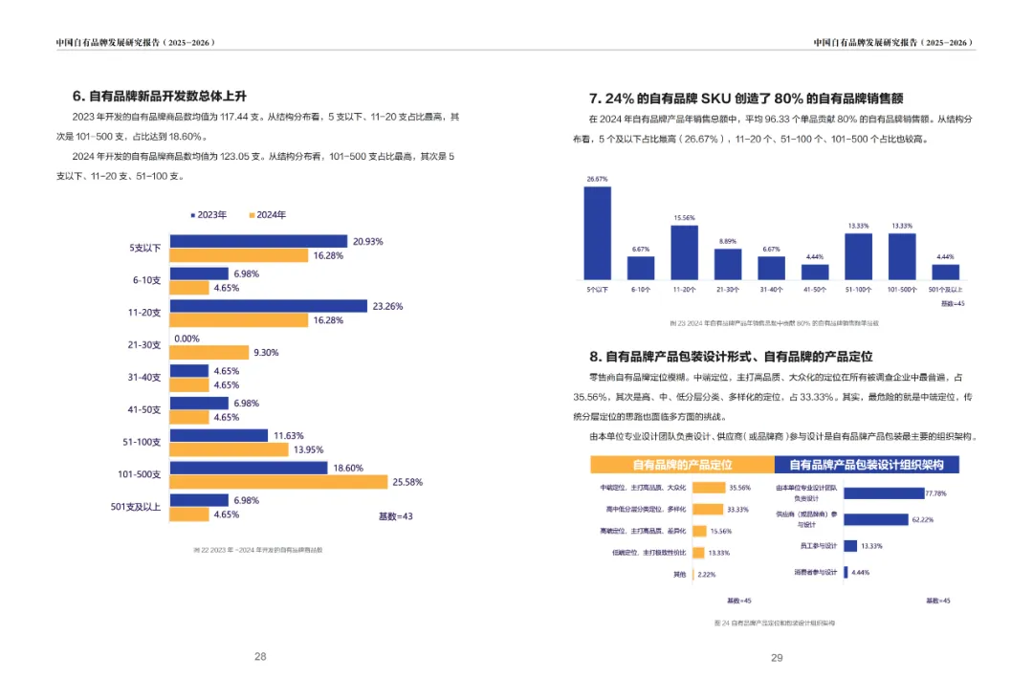Click page number 28

[260, 657]
